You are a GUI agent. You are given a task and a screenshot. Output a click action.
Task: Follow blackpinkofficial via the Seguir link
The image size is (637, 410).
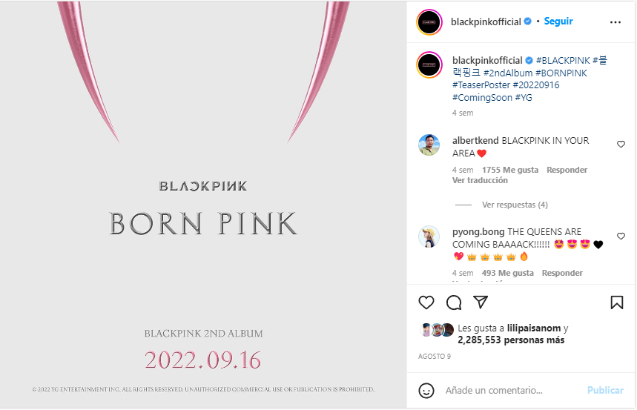558,21
